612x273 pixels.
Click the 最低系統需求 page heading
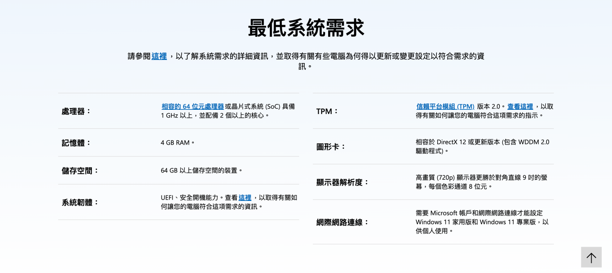[x=306, y=28]
